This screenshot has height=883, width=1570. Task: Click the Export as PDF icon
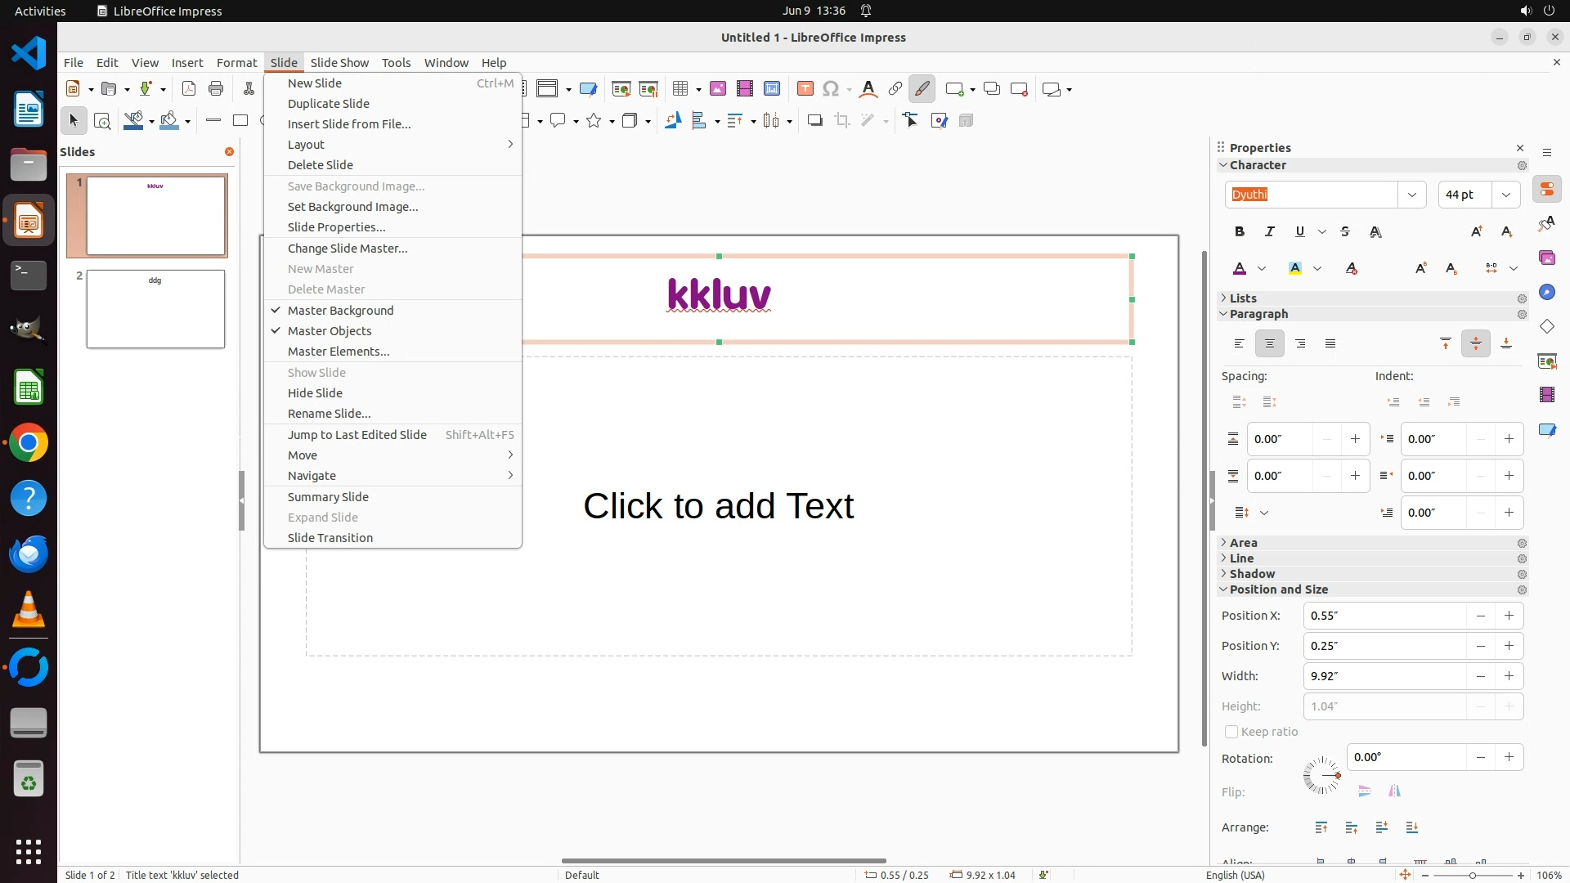coord(189,89)
